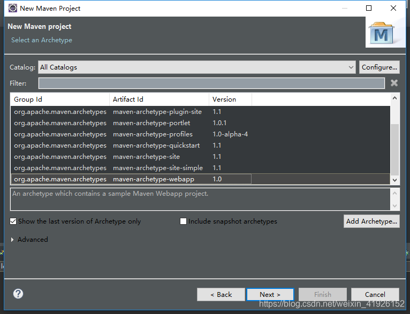Viewport: 410px width, 314px height.
Task: Focus the Filter text field
Action: 211,83
